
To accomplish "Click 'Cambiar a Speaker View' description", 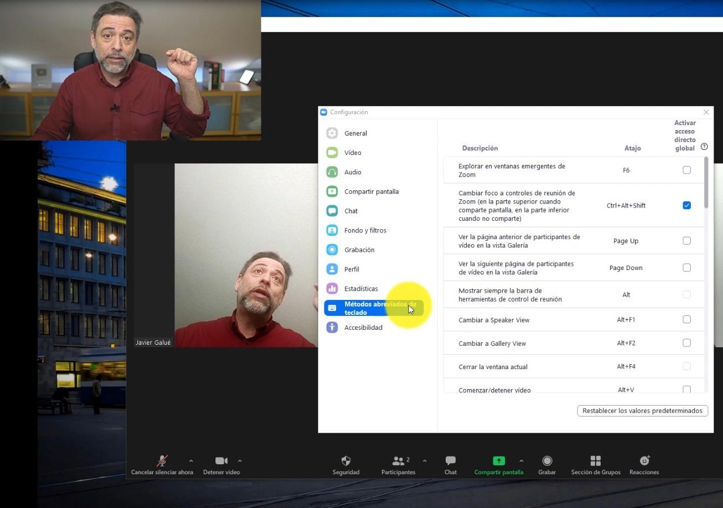I will (494, 320).
